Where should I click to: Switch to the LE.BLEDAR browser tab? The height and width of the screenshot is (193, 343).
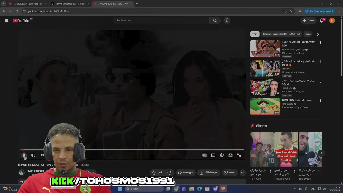27,4
